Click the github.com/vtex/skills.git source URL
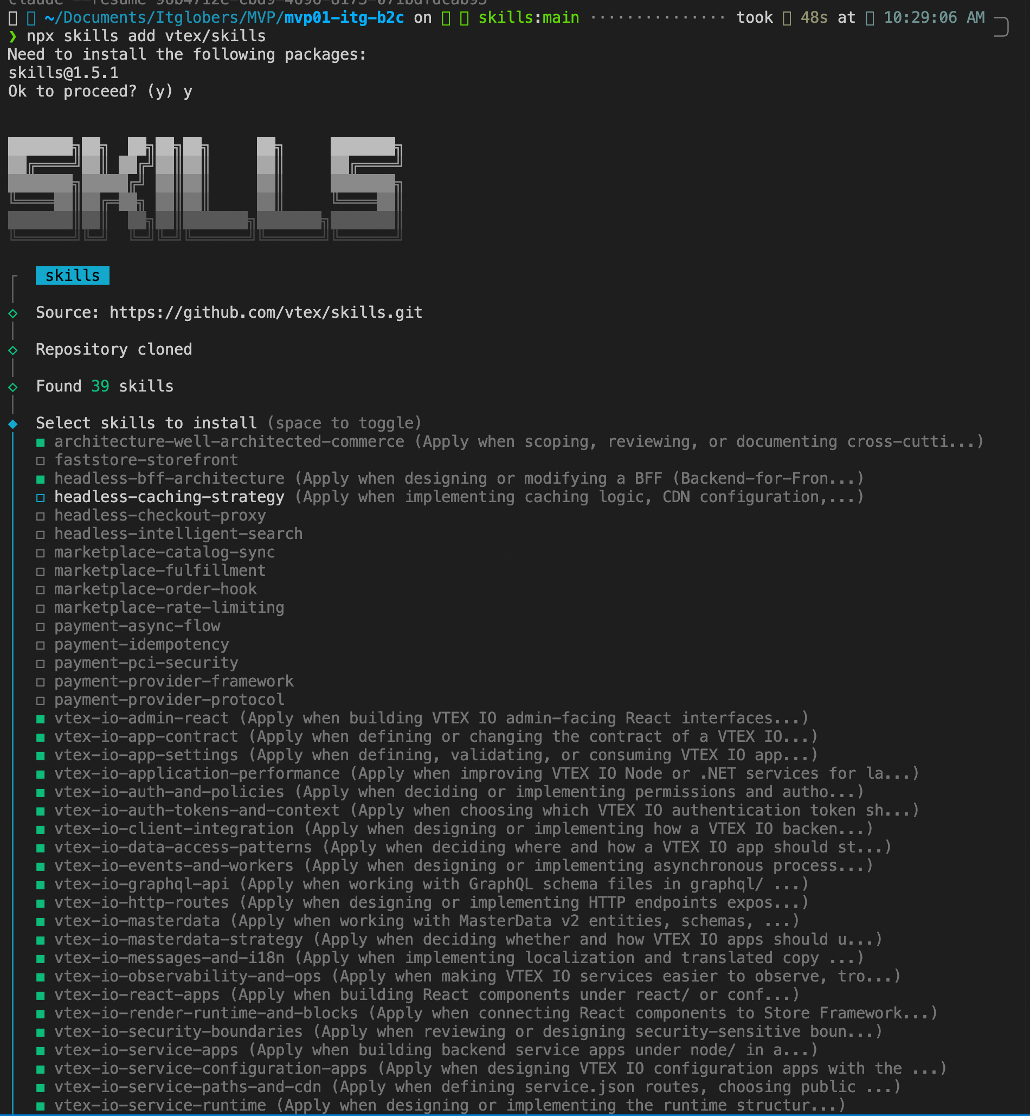Viewport: 1030px width, 1116px height. point(266,313)
